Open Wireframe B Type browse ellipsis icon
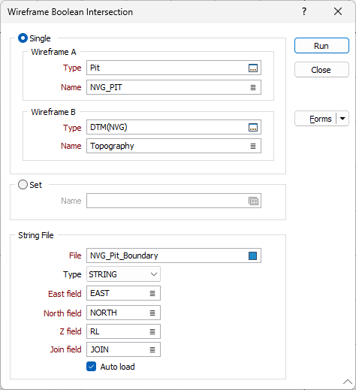The image size is (356, 390). click(253, 128)
